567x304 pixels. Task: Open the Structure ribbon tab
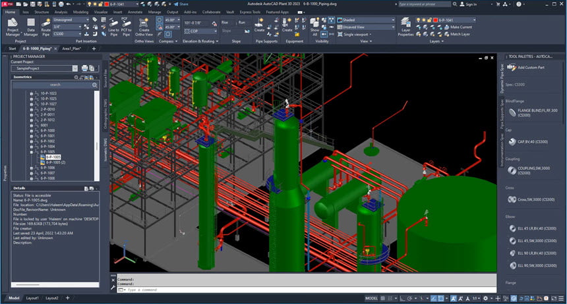pyautogui.click(x=42, y=12)
